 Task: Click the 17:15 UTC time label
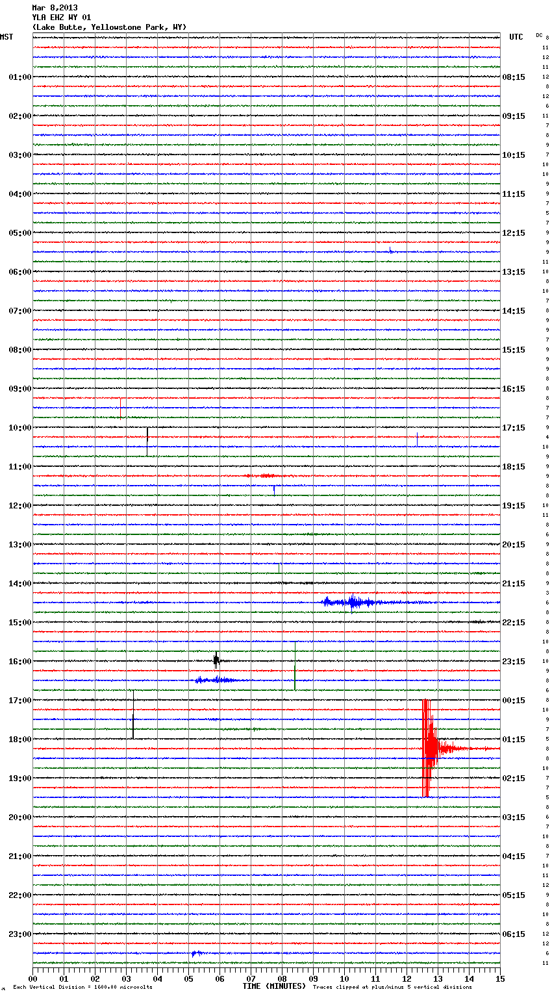pos(514,428)
